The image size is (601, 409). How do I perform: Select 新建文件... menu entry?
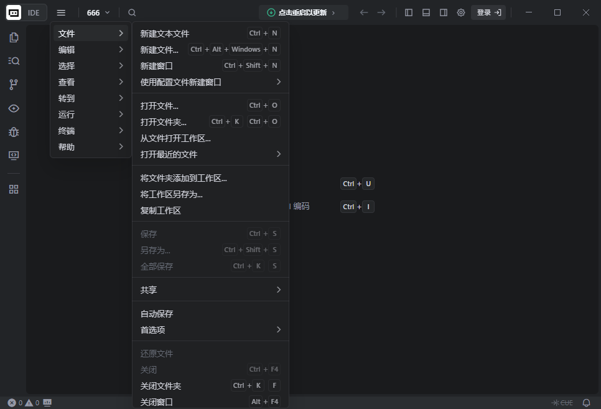coord(210,50)
